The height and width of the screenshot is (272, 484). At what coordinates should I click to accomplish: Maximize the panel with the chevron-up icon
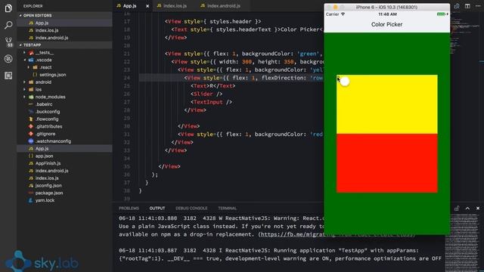click(467, 209)
